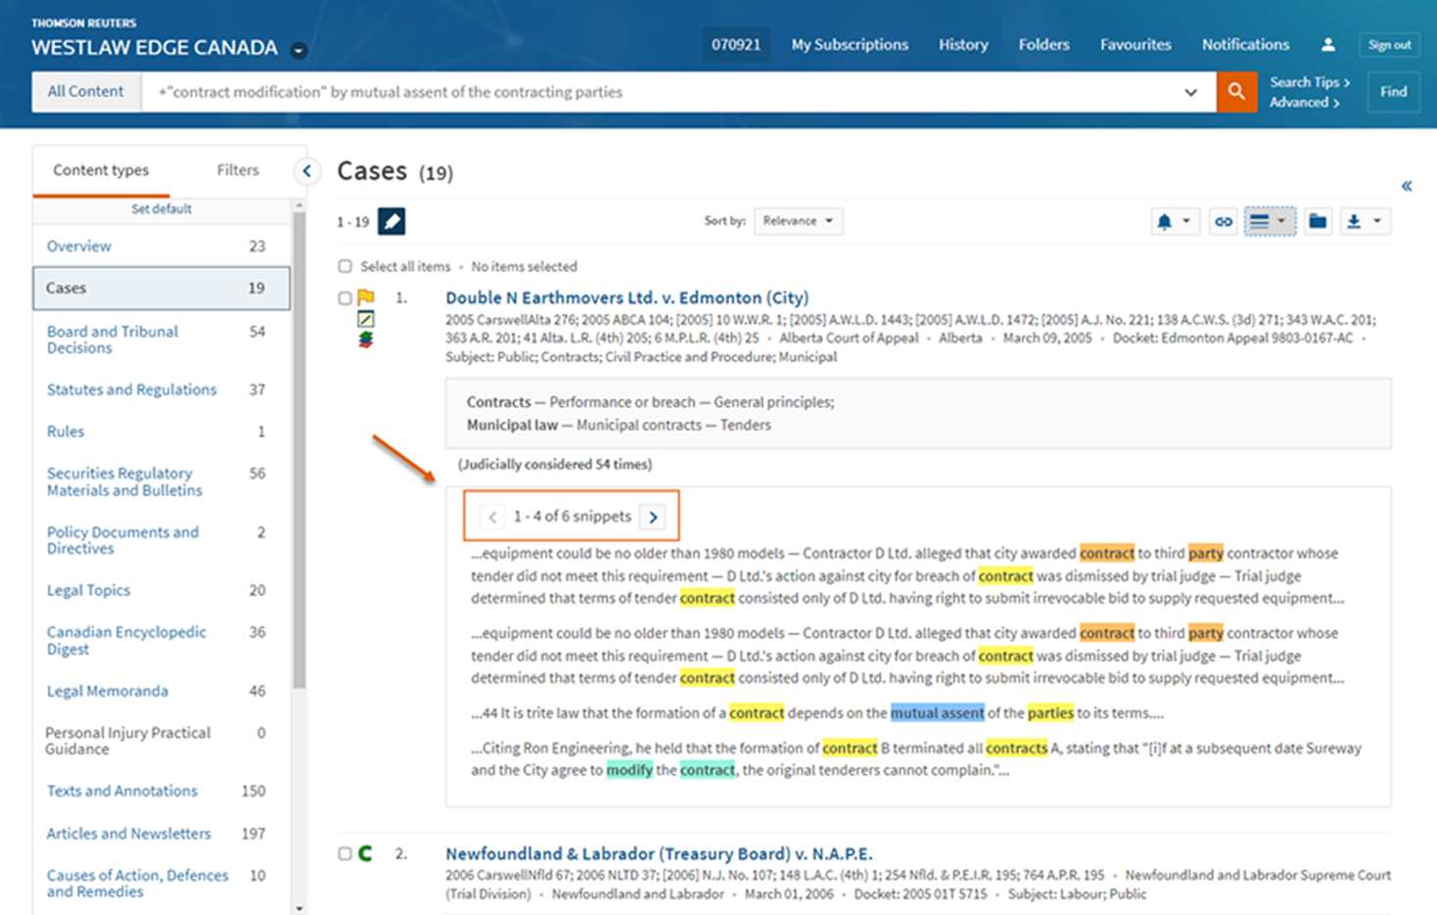
Task: Click the Sign out button
Action: tap(1389, 45)
